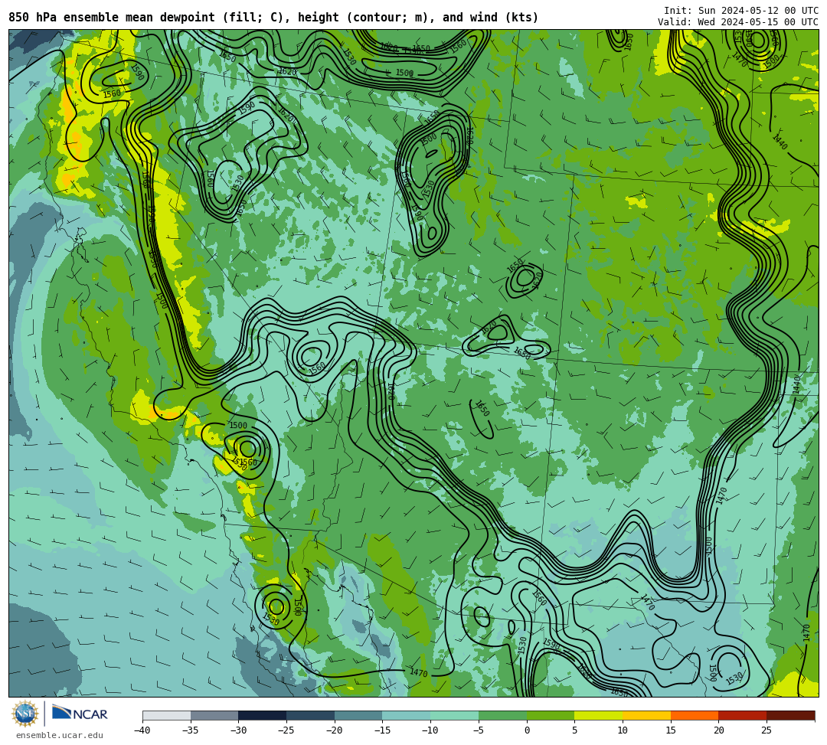Click the -15 colorbar tick label

coord(382,730)
